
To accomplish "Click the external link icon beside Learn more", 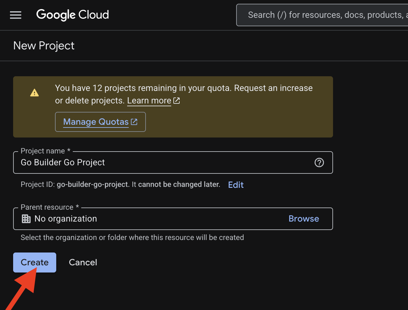I will pos(177,101).
